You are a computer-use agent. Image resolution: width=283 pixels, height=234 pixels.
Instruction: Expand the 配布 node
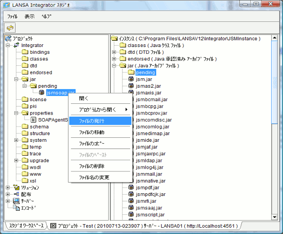pos(8,194)
